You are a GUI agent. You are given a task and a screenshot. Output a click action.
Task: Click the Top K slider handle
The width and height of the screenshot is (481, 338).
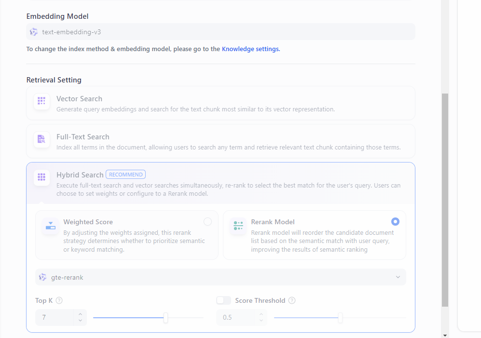click(x=165, y=318)
